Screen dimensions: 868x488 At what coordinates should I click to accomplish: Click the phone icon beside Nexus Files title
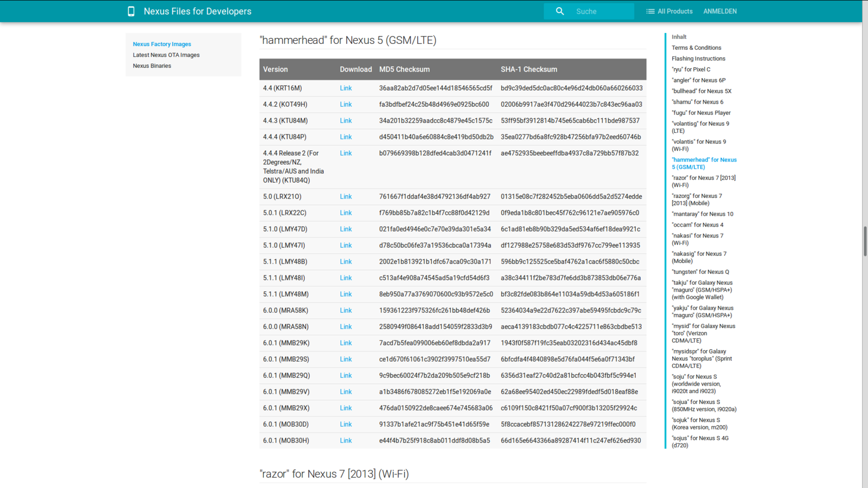[x=131, y=11]
